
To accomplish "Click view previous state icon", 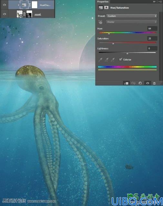I will point(133,83).
